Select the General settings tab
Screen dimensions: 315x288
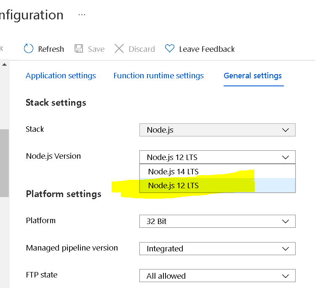pyautogui.click(x=253, y=76)
